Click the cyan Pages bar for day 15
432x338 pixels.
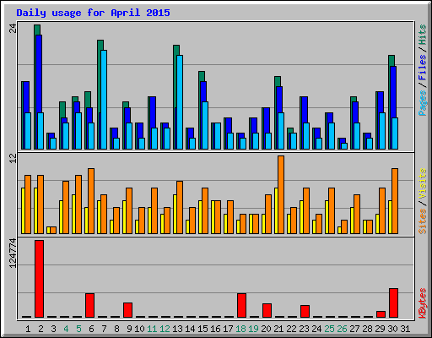coord(205,125)
